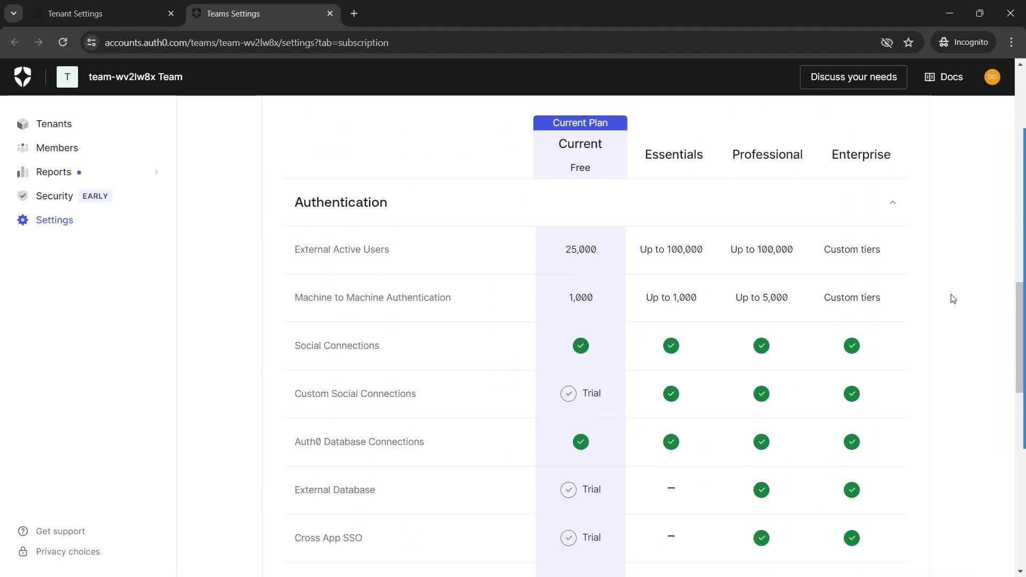The width and height of the screenshot is (1026, 577).
Task: Click the Security shield icon in sidebar
Action: pos(22,196)
